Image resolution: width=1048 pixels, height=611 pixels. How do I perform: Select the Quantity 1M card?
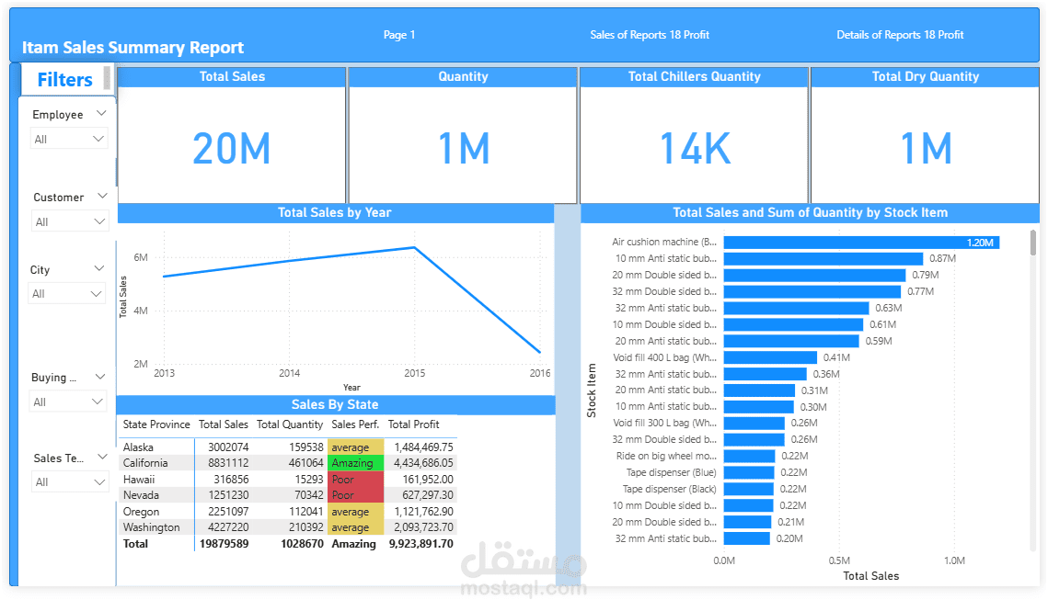click(463, 135)
